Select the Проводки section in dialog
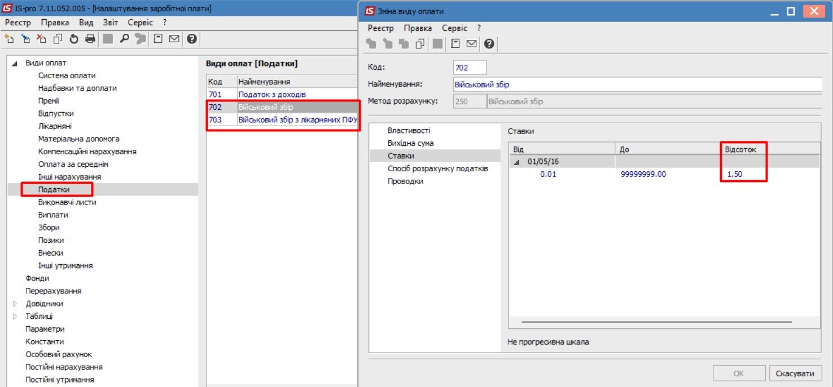This screenshot has height=387, width=833. [x=405, y=181]
